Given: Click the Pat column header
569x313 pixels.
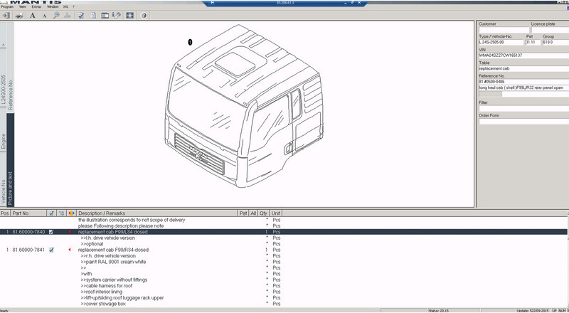Looking at the screenshot, I should (x=243, y=213).
